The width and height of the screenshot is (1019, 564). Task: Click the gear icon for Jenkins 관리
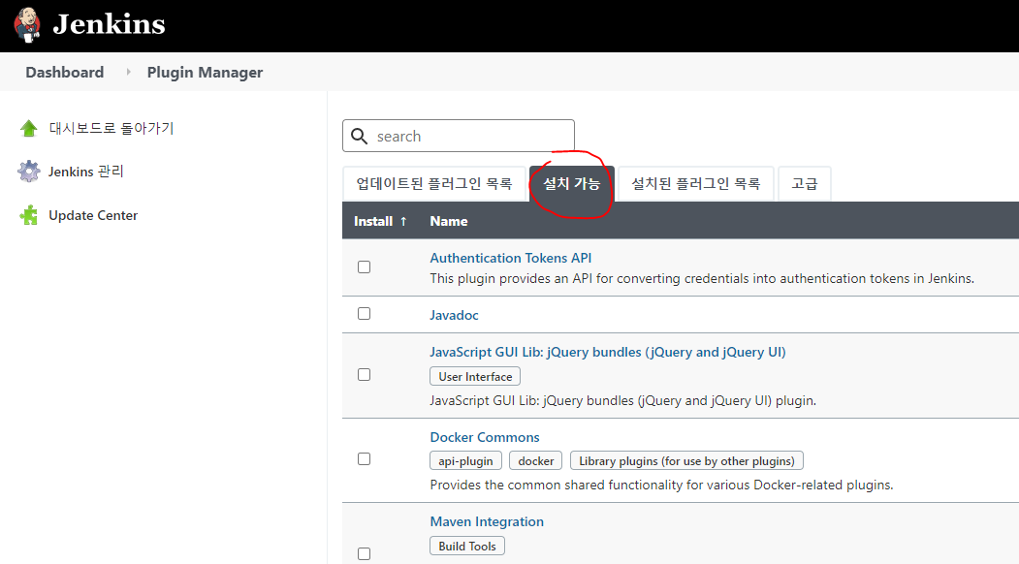pyautogui.click(x=28, y=172)
